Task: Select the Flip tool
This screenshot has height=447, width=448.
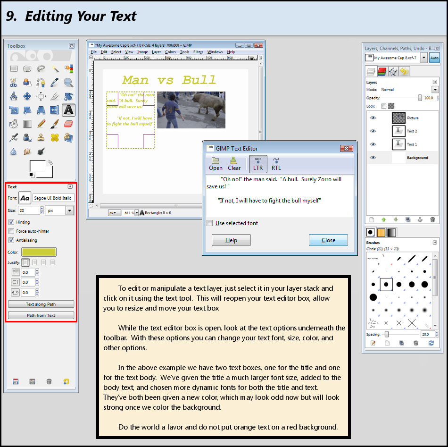Action: click(x=55, y=110)
